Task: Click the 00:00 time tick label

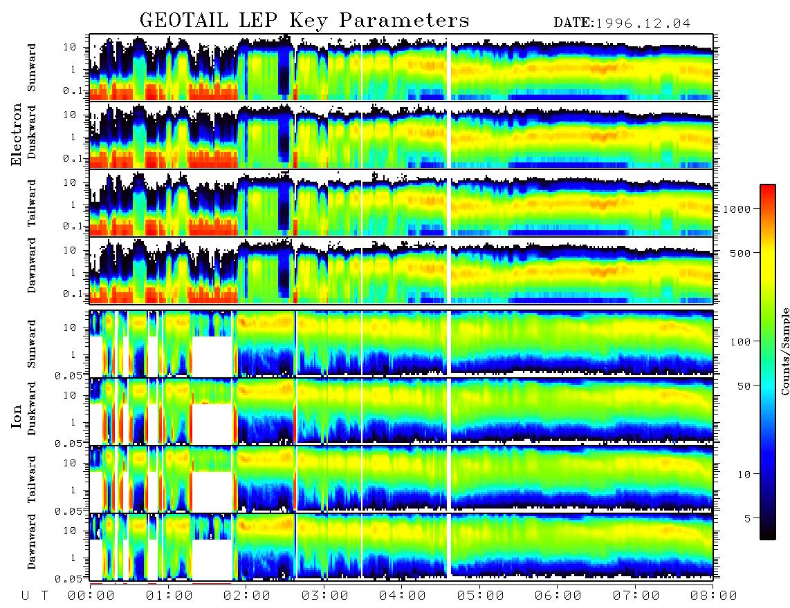Action: (91, 596)
